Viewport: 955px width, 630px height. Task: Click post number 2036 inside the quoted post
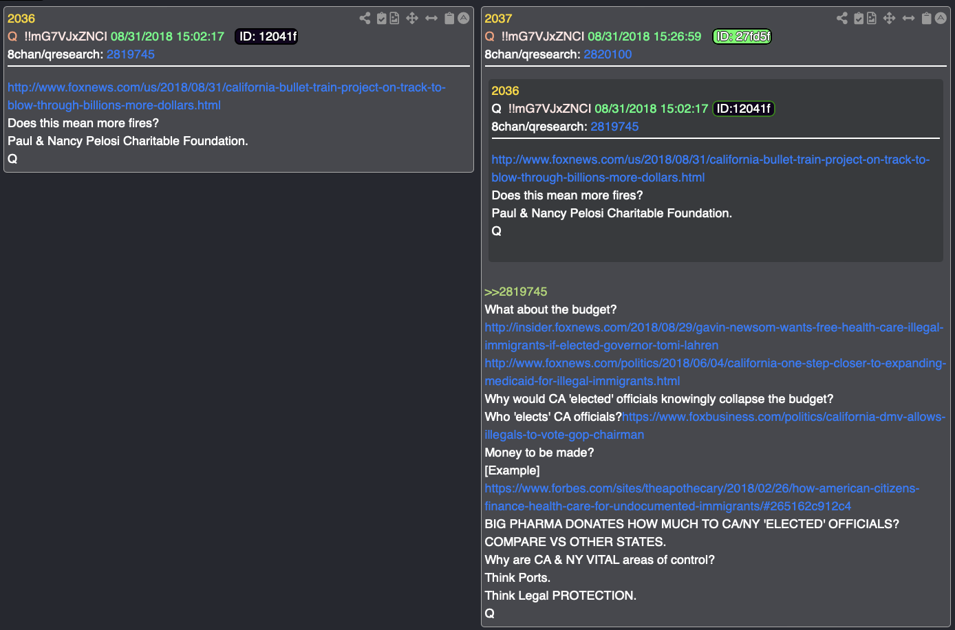point(505,91)
